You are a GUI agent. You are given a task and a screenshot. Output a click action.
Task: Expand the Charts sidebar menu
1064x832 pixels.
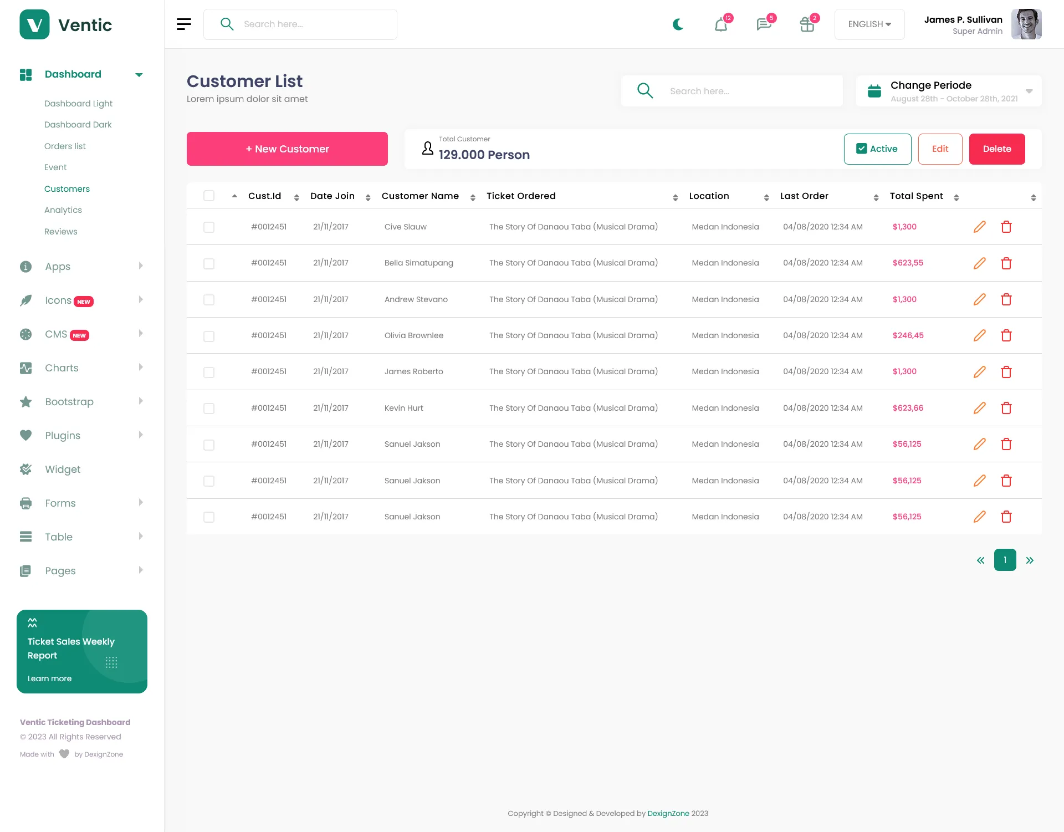(81, 368)
